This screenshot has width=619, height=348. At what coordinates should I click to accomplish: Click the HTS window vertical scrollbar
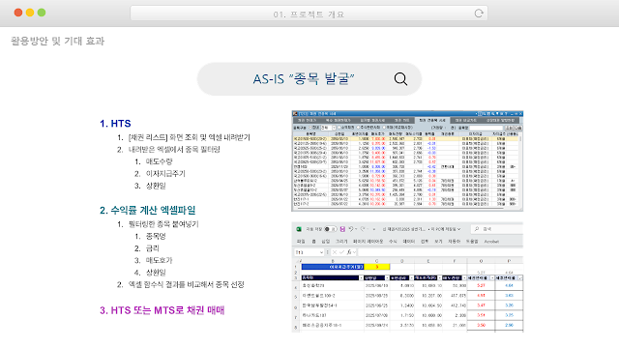click(x=520, y=170)
